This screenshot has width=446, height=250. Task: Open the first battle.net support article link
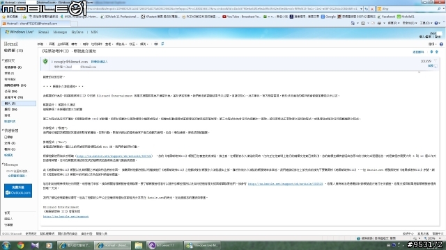coord(114,156)
